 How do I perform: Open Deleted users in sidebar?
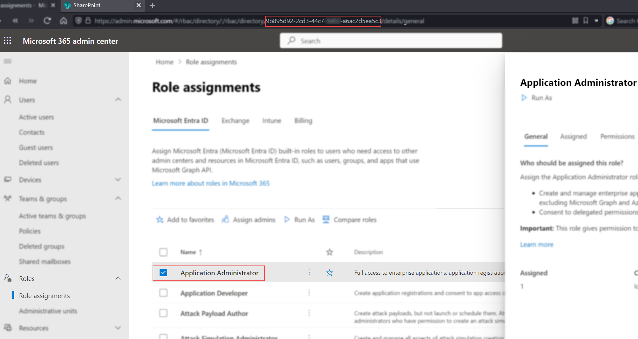[39, 163]
